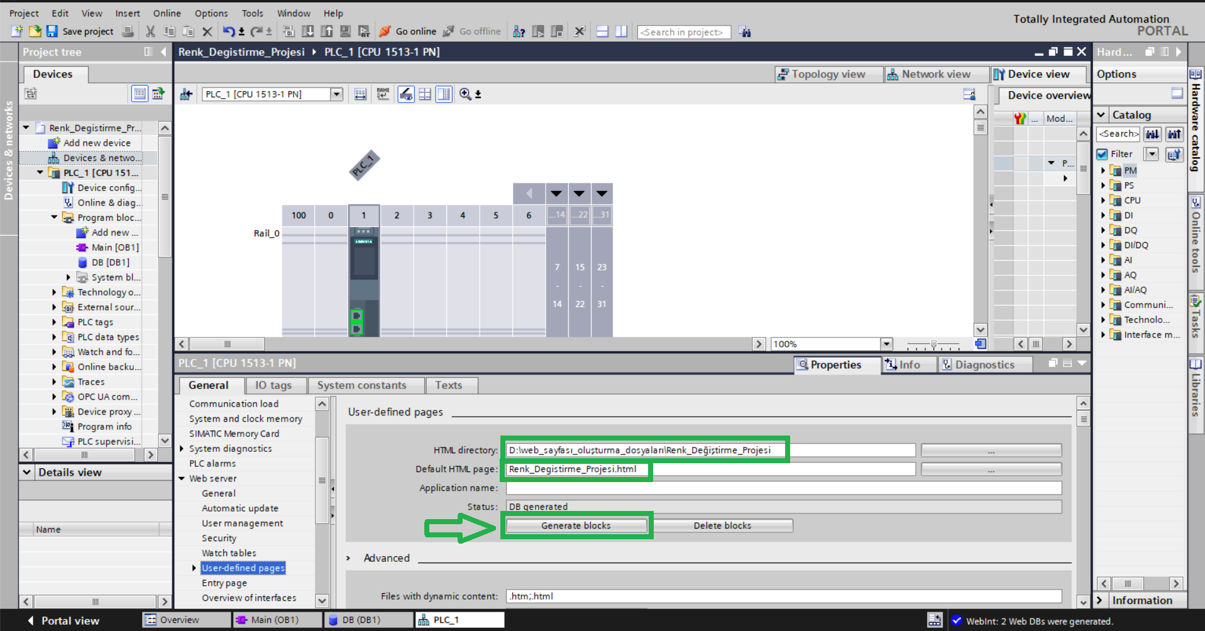The height and width of the screenshot is (631, 1205).
Task: Click the zoom magnifier icon in device toolbar
Action: pos(465,94)
